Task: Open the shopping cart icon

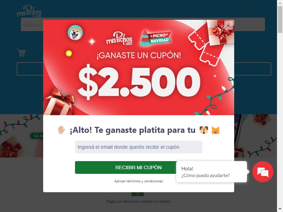Action: tap(21, 53)
